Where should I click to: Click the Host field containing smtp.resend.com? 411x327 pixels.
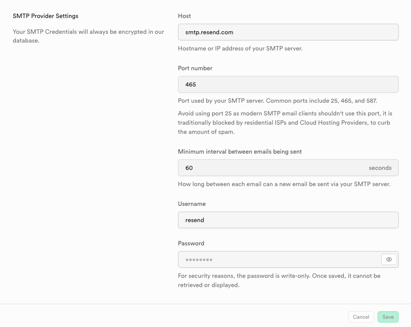(x=288, y=32)
